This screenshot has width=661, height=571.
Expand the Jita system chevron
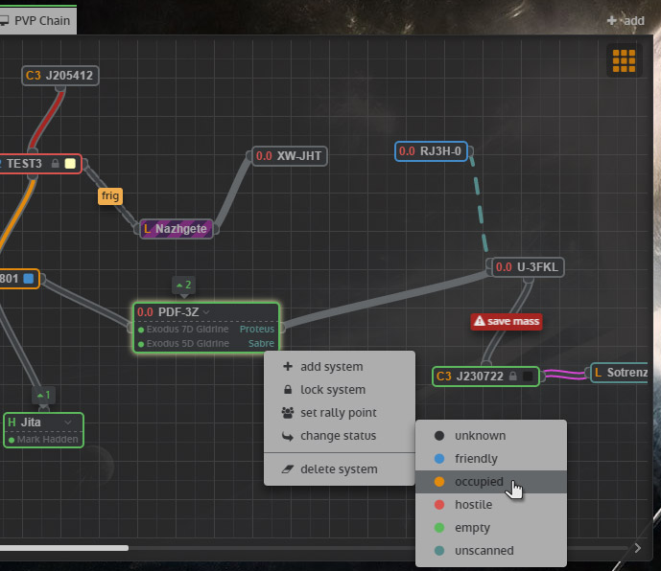[67, 423]
